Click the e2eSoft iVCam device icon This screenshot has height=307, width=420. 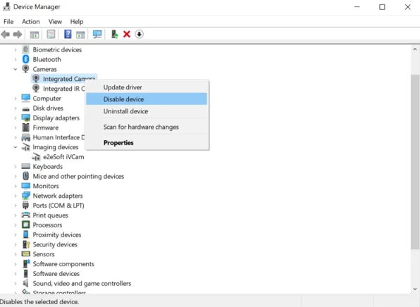36,157
